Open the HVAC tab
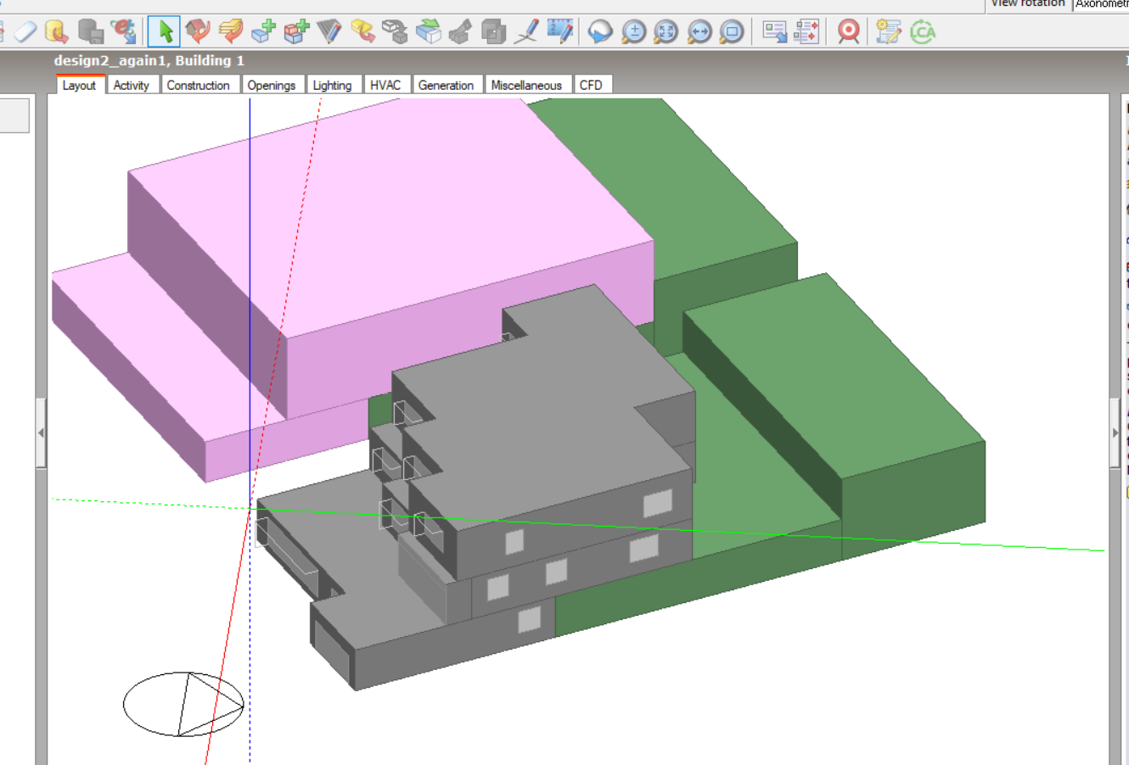Screen dimensions: 1129x765 point(385,85)
